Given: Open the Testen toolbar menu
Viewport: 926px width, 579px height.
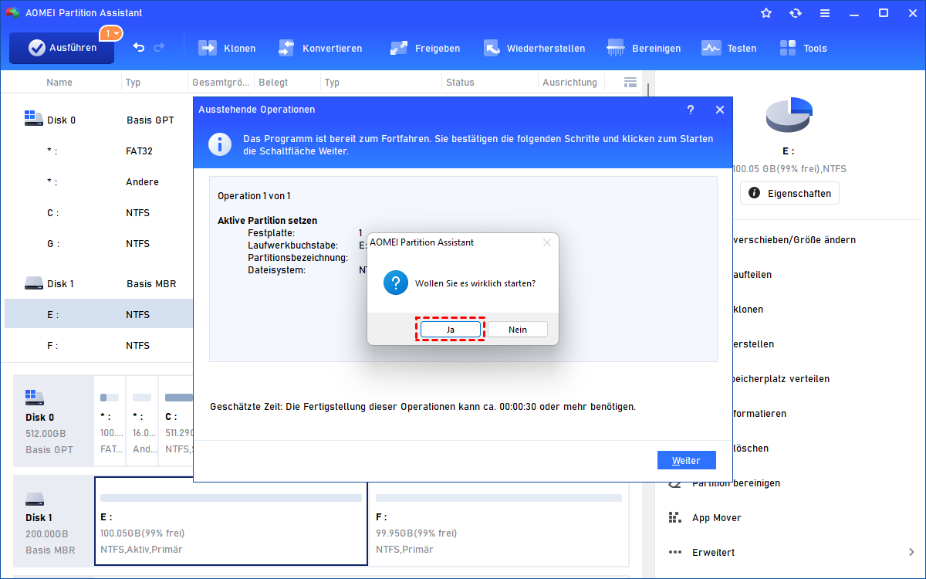Looking at the screenshot, I should pos(729,48).
